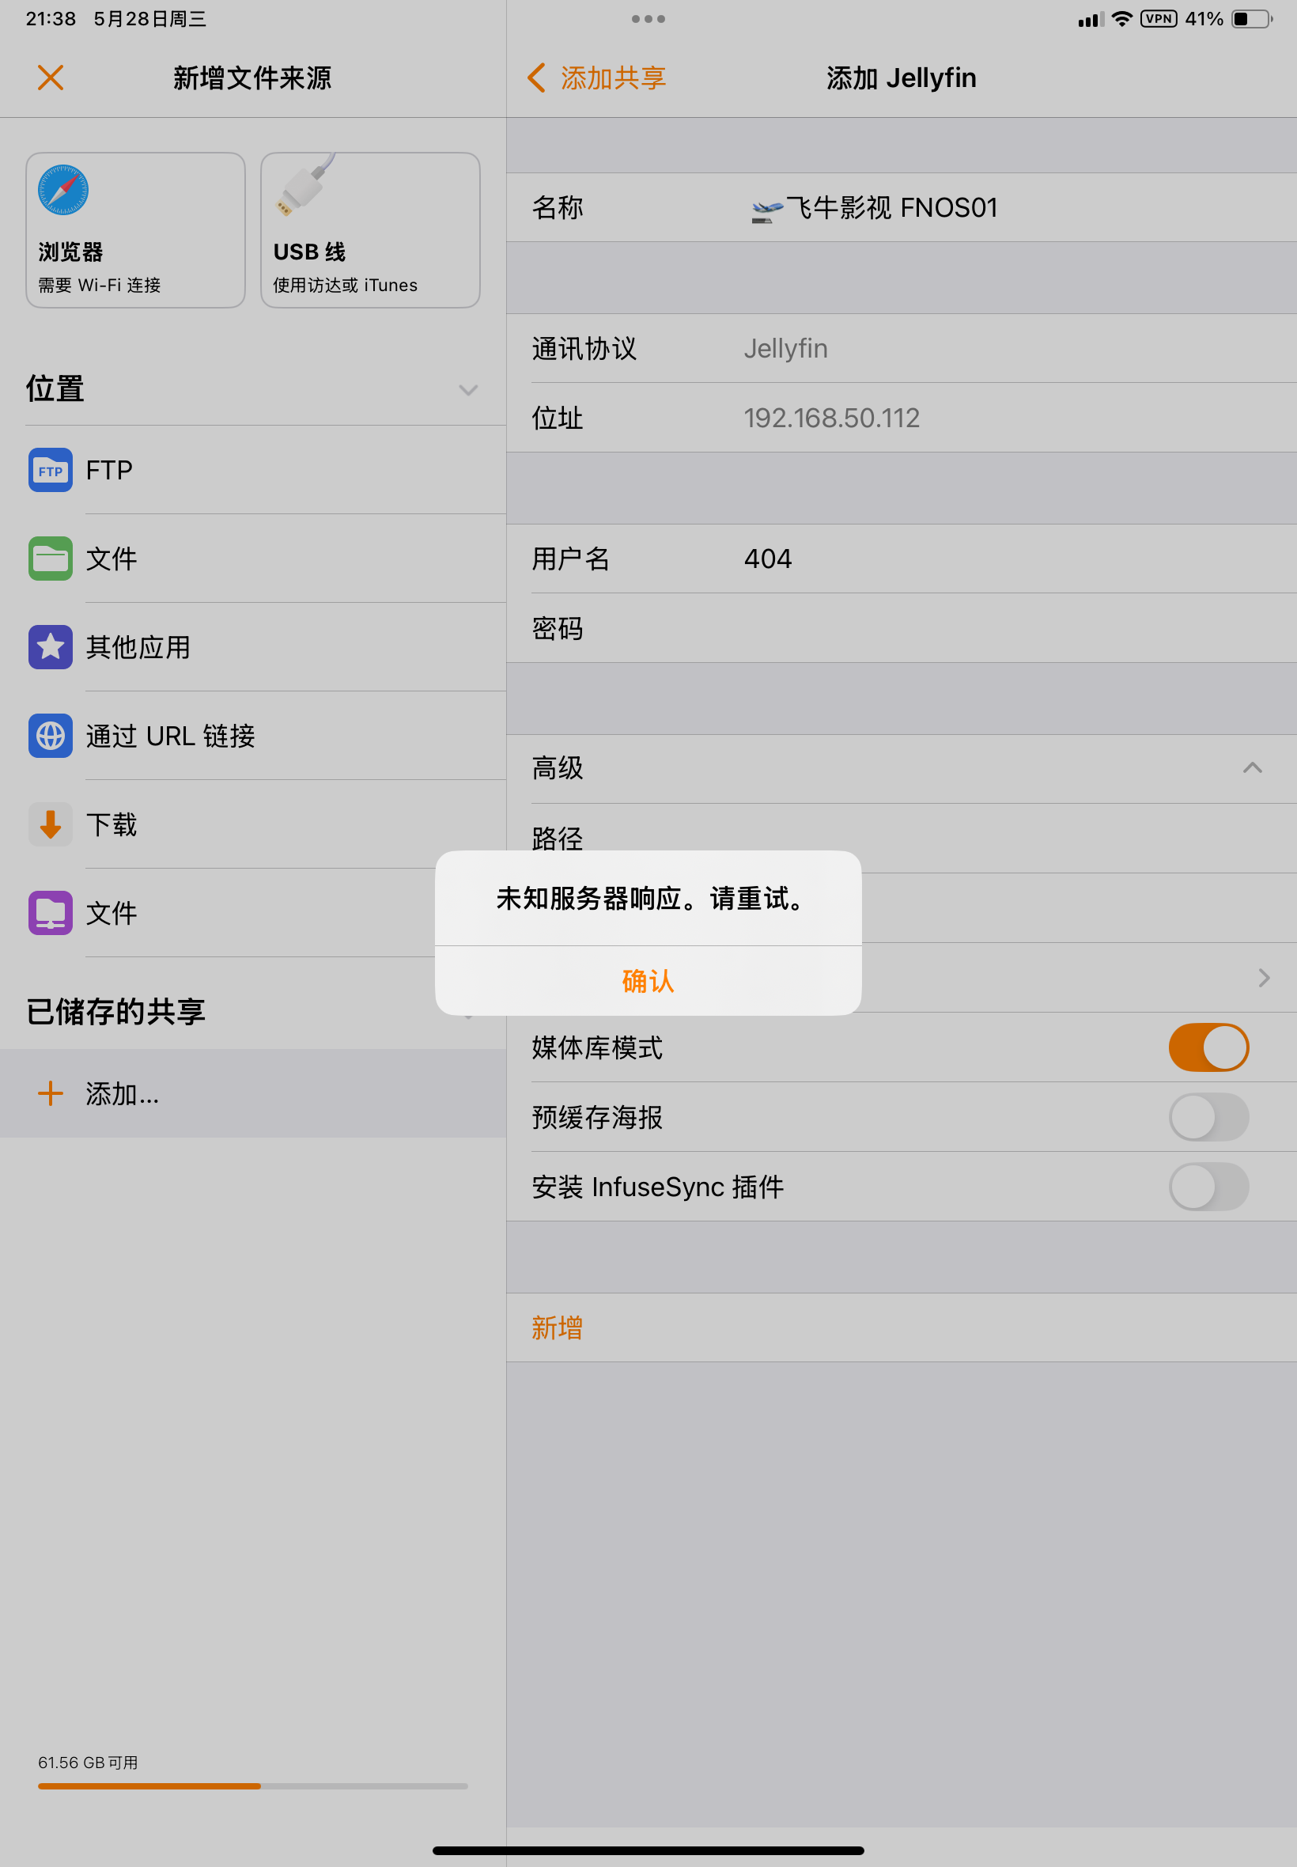Enable 安装 InfuseSync 插件 switch

[x=1208, y=1187]
